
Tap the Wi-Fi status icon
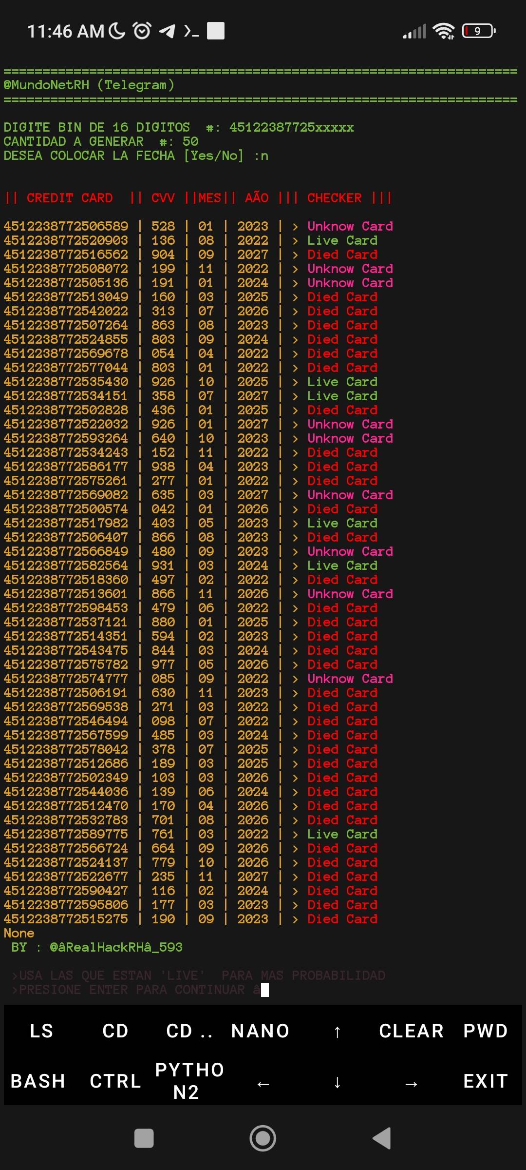pos(444,32)
